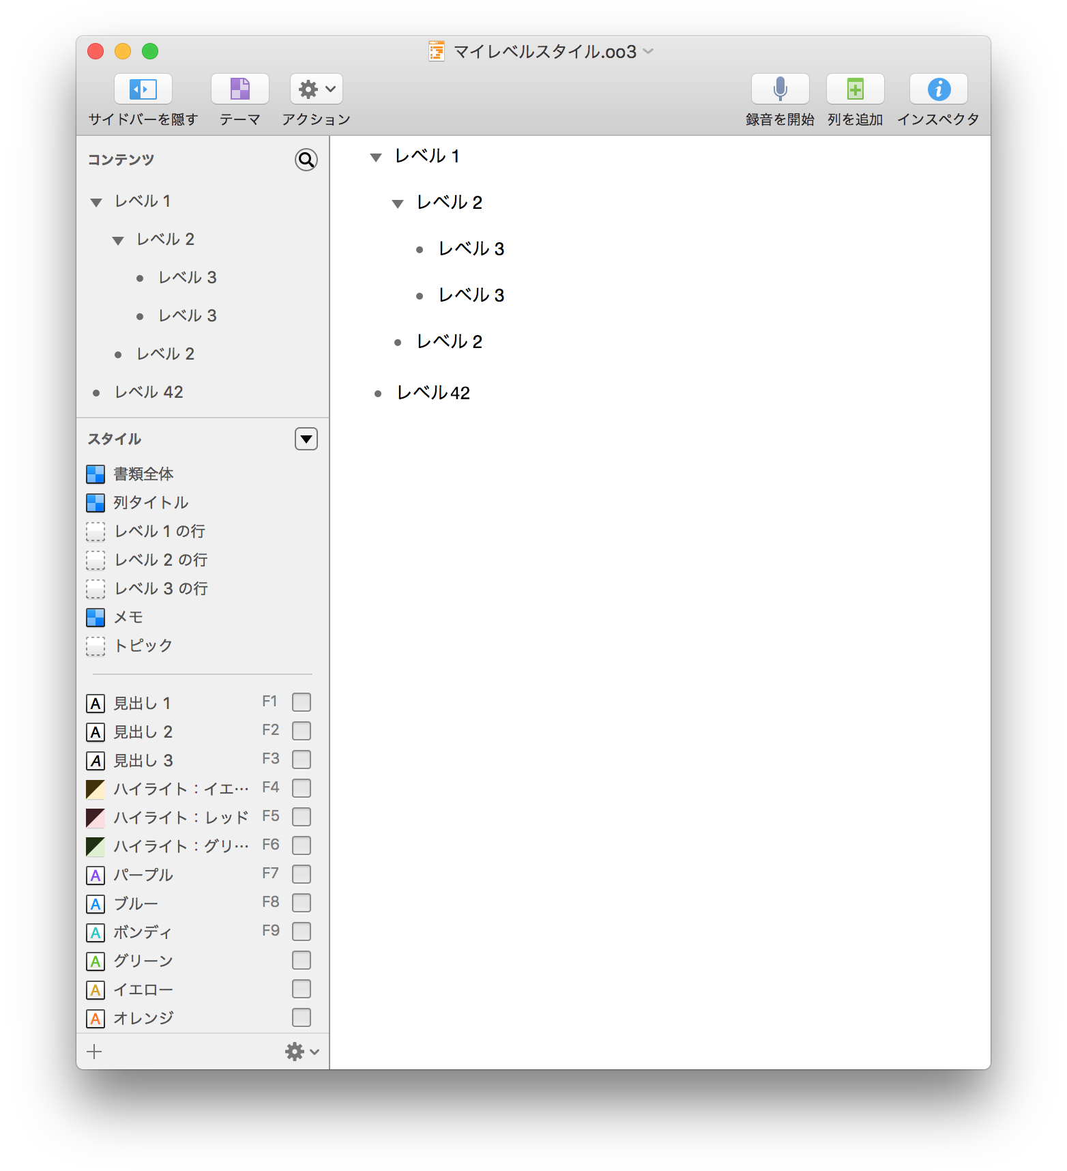Select the 列タイトル style label

[151, 503]
